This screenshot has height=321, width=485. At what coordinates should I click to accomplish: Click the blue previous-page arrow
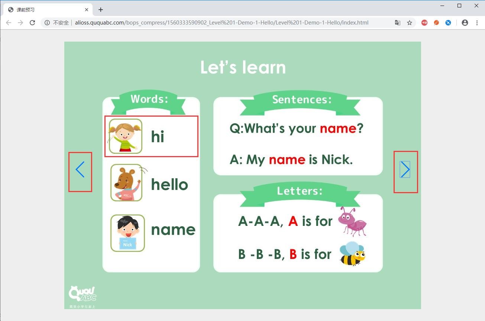coord(80,170)
